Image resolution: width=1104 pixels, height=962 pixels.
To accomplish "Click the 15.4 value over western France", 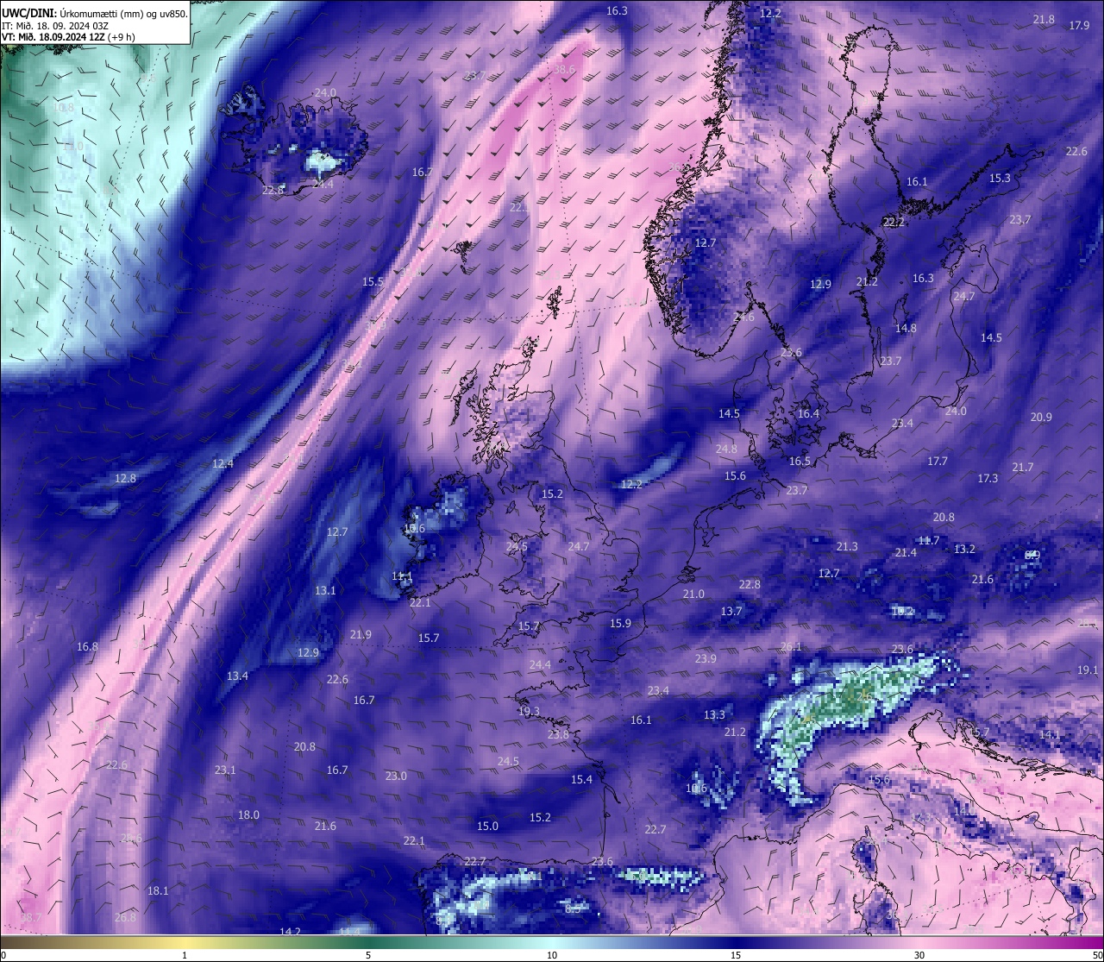I will pos(581,779).
